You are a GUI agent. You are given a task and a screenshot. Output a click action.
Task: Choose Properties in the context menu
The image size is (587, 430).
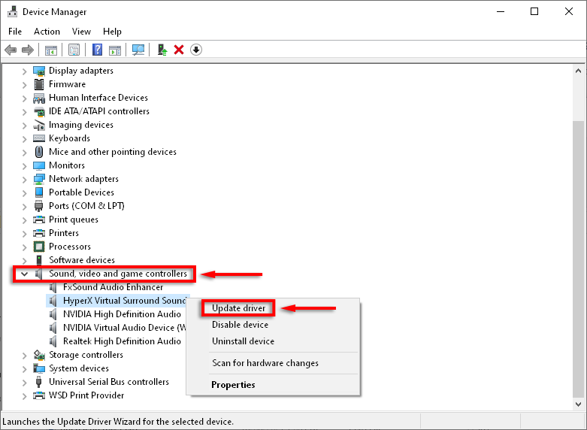[x=233, y=385]
